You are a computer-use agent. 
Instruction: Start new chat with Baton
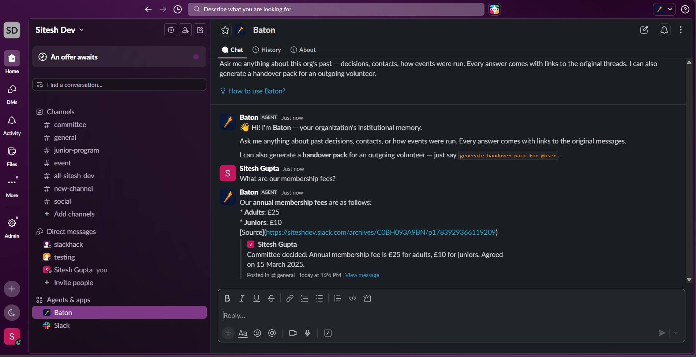(644, 30)
